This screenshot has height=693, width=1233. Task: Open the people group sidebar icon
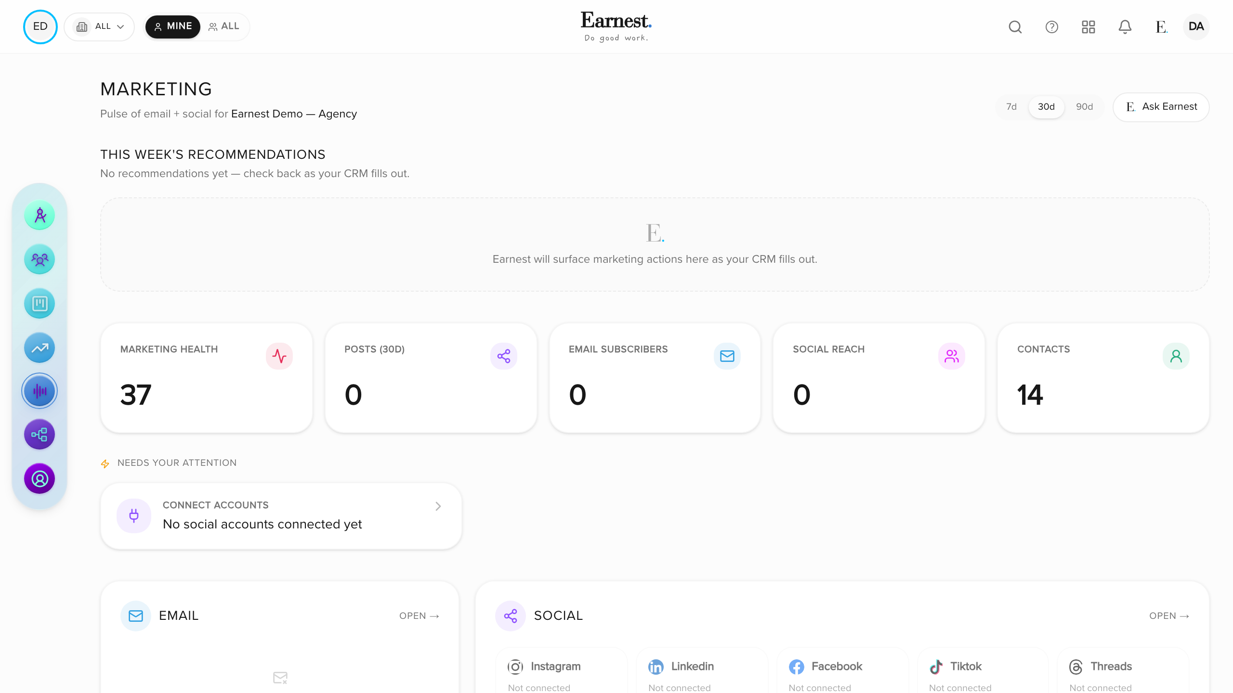tap(39, 259)
